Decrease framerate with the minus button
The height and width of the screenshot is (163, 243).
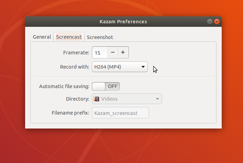(113, 53)
